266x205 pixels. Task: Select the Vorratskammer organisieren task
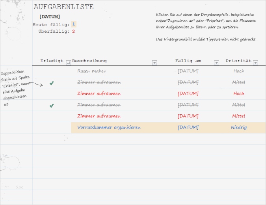pyautogui.click(x=109, y=128)
